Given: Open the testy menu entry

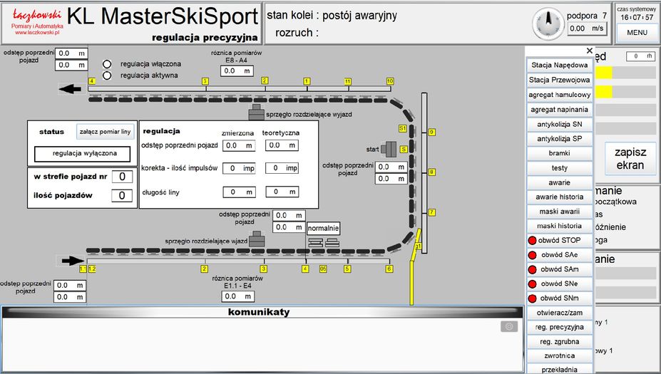Looking at the screenshot, I should tap(560, 168).
